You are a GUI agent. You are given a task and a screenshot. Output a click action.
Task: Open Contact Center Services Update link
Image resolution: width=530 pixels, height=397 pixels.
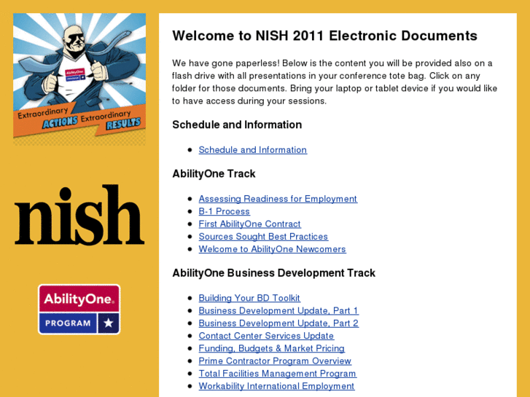[x=266, y=336]
